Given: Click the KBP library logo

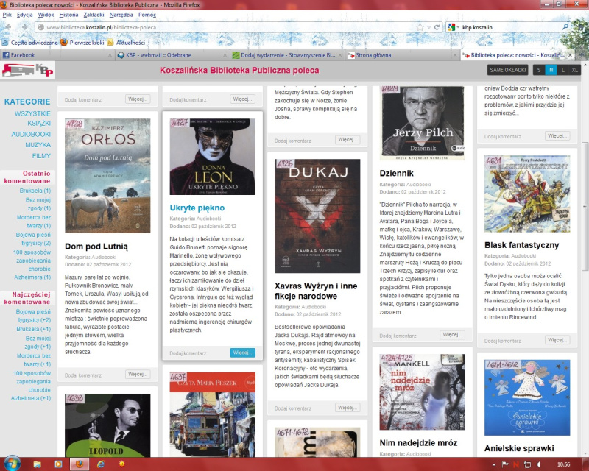Looking at the screenshot, I should click(x=28, y=70).
